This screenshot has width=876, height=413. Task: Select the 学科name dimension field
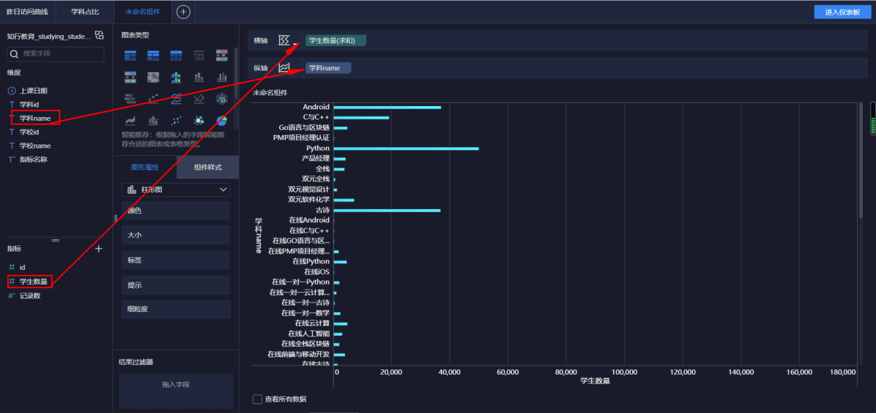pos(35,118)
